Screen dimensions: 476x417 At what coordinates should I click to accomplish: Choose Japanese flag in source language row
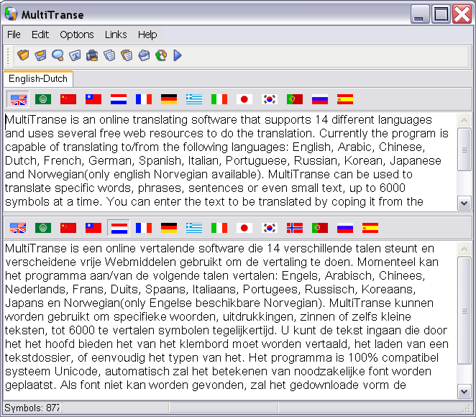coord(244,99)
